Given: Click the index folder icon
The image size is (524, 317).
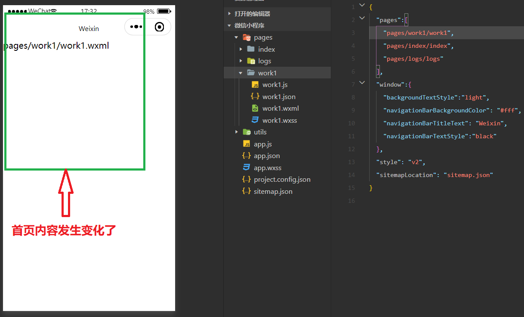Looking at the screenshot, I should (x=251, y=49).
